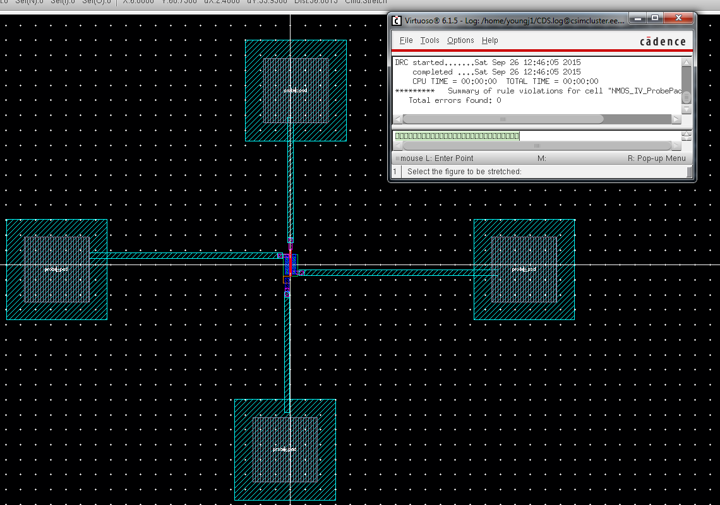Select the left probe pad in the layout
The image size is (720, 505).
57,269
